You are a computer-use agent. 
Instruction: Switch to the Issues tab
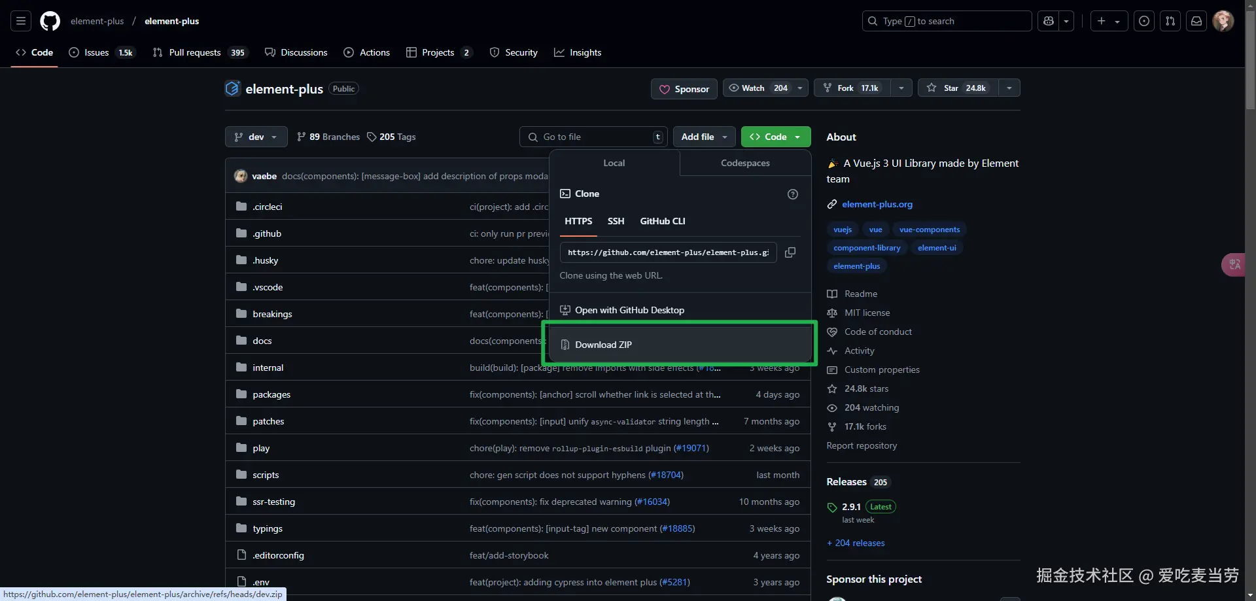[101, 52]
